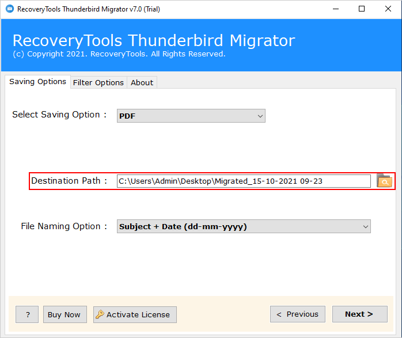Go back with the < Previous button
This screenshot has width=402, height=338.
298,314
